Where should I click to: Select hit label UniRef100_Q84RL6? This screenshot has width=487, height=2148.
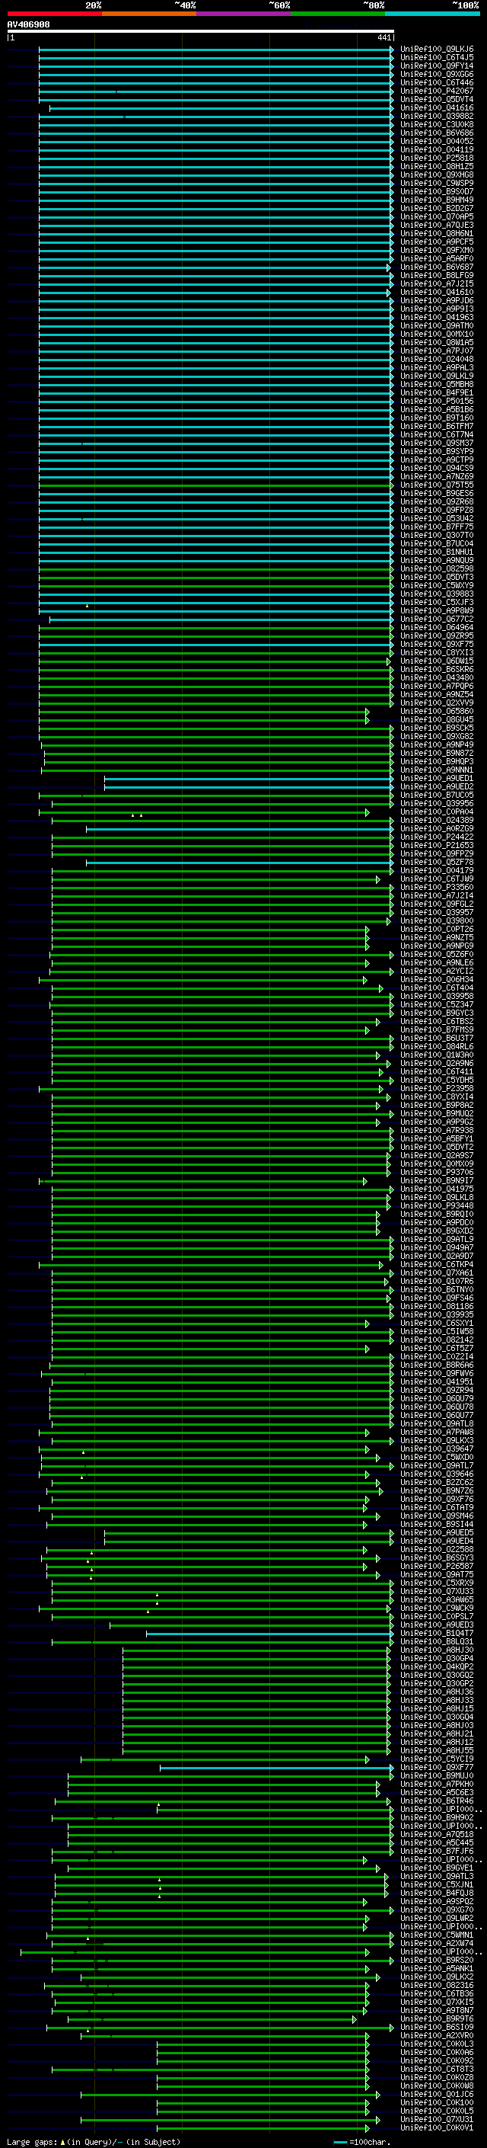[x=437, y=1046]
